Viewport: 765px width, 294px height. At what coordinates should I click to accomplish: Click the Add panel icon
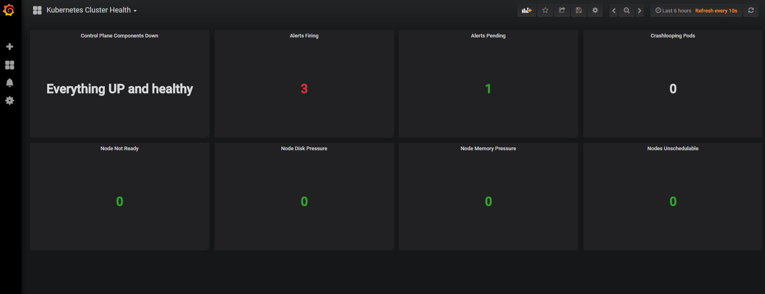click(527, 10)
